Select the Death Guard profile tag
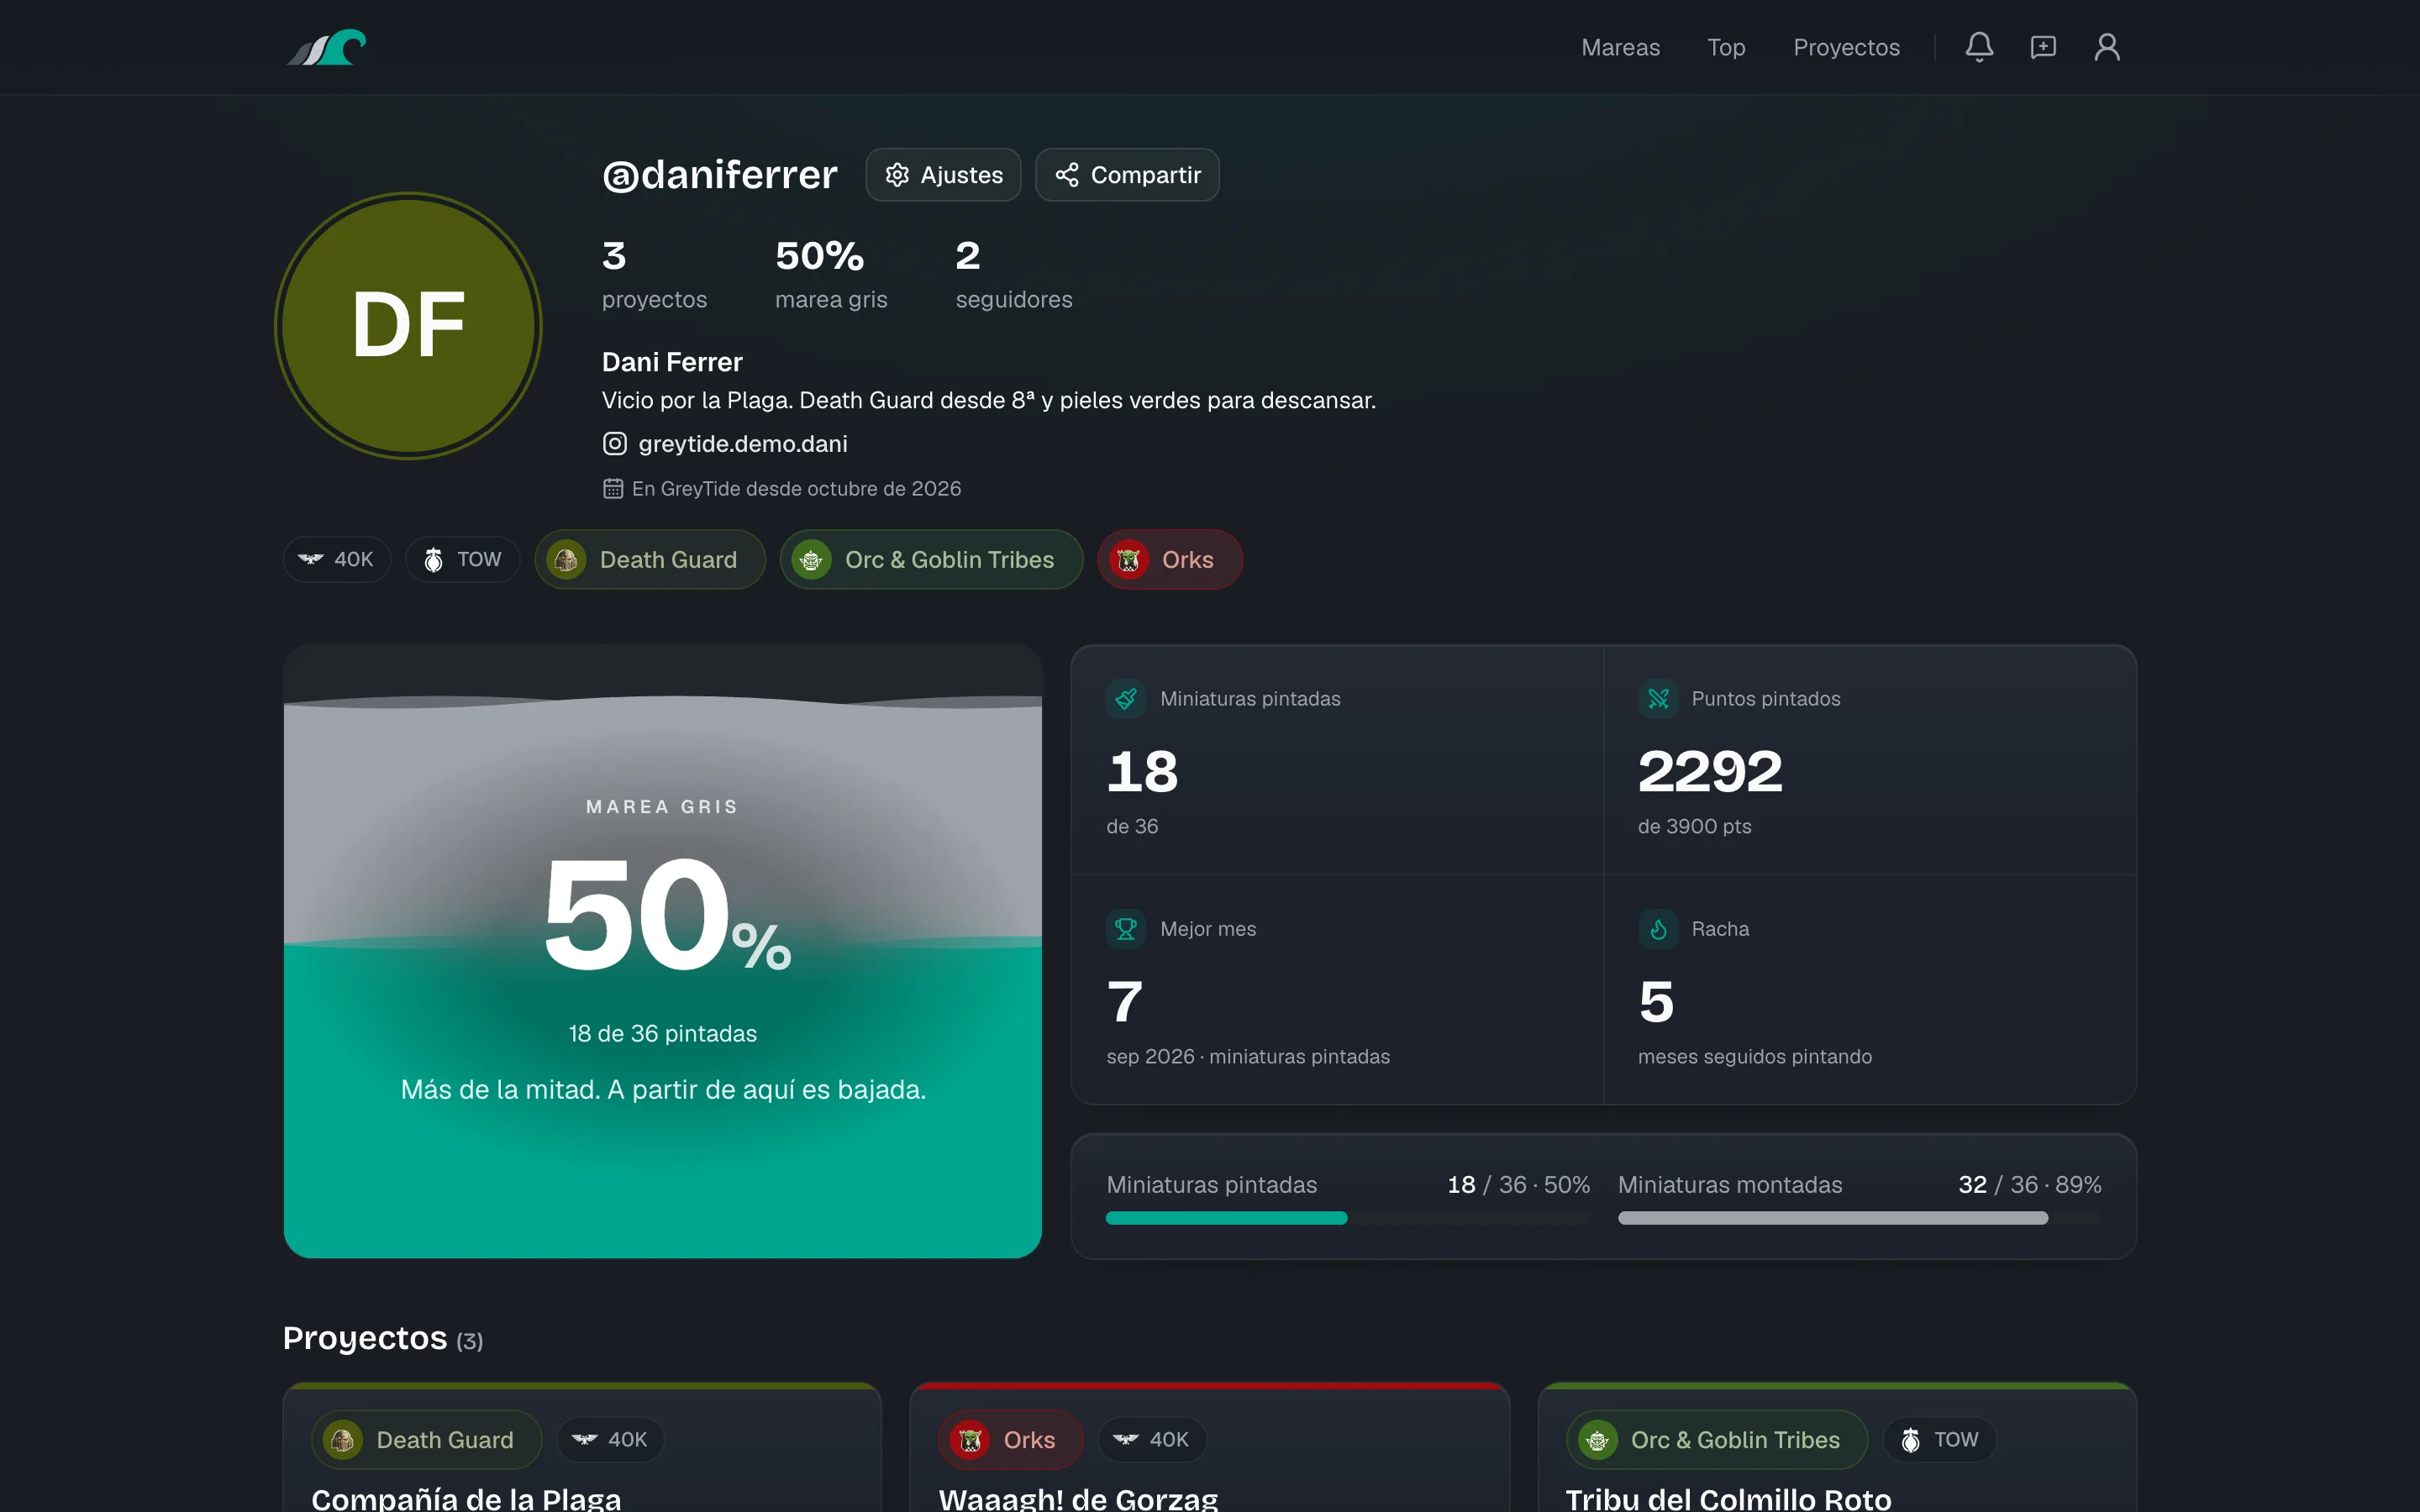2420x1512 pixels. pos(650,559)
